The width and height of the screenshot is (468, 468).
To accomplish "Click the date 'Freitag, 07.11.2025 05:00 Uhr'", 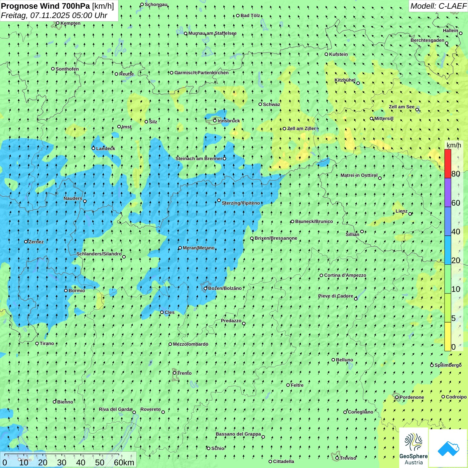I will pos(54,15).
